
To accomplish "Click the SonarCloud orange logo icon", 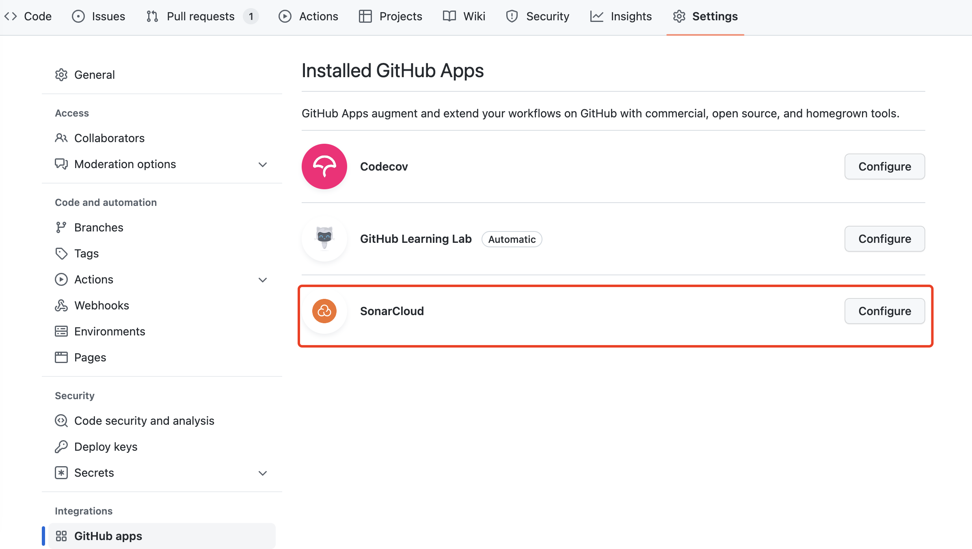I will pyautogui.click(x=324, y=311).
